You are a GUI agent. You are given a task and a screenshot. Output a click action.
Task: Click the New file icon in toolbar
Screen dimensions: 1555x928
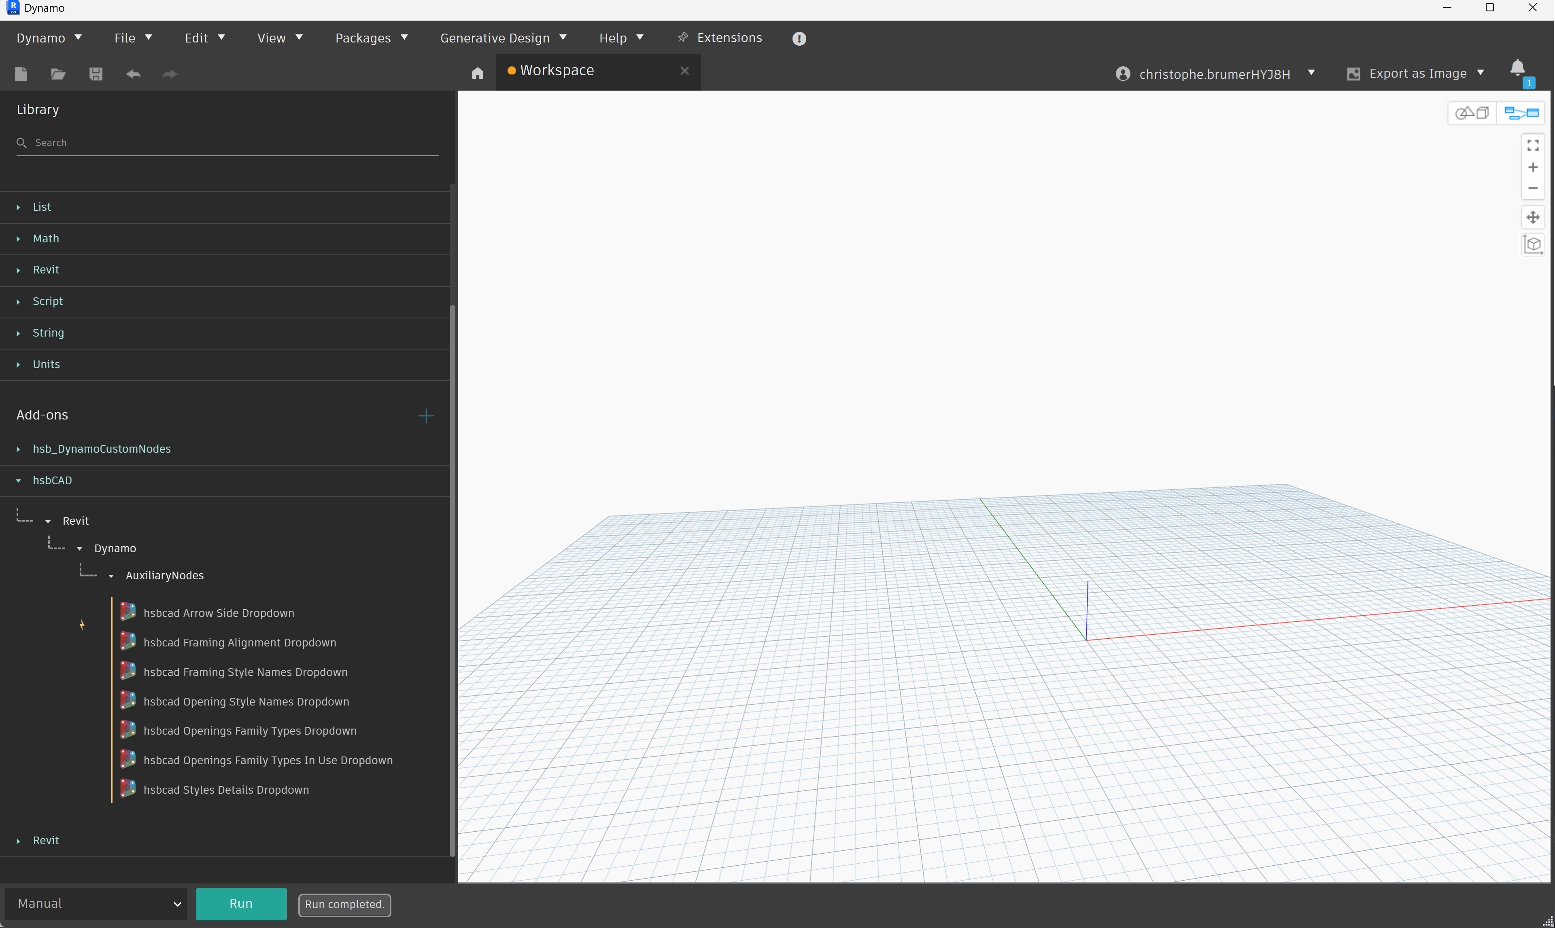coord(21,74)
